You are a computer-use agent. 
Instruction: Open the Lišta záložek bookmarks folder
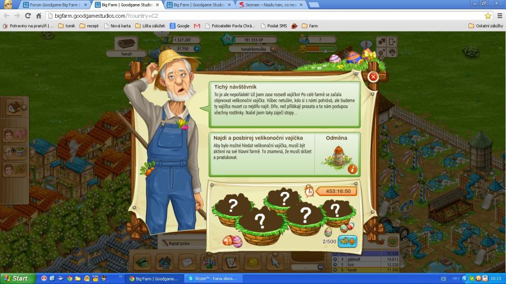pos(150,26)
